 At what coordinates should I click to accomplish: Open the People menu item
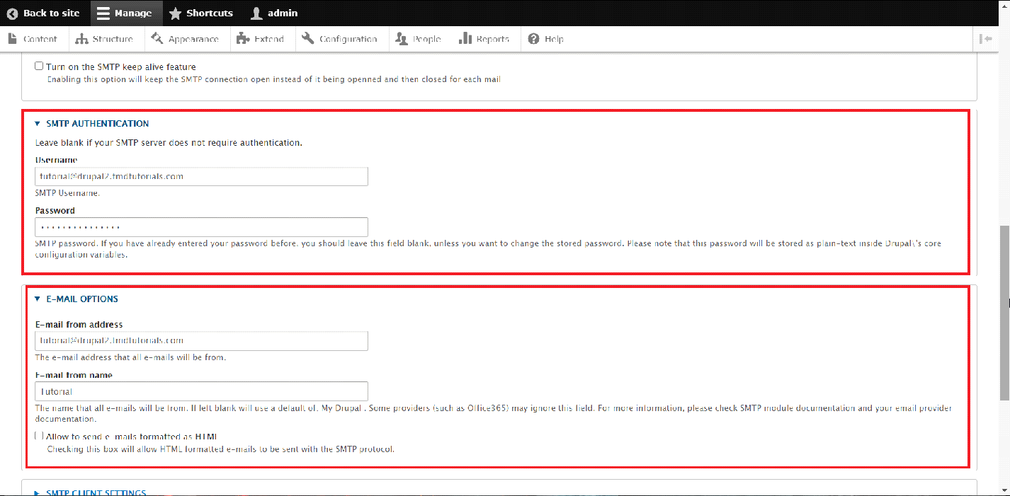pyautogui.click(x=419, y=39)
